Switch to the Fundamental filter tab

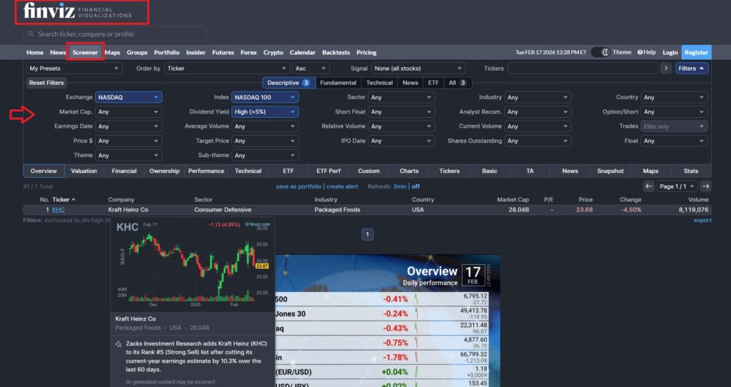point(338,83)
